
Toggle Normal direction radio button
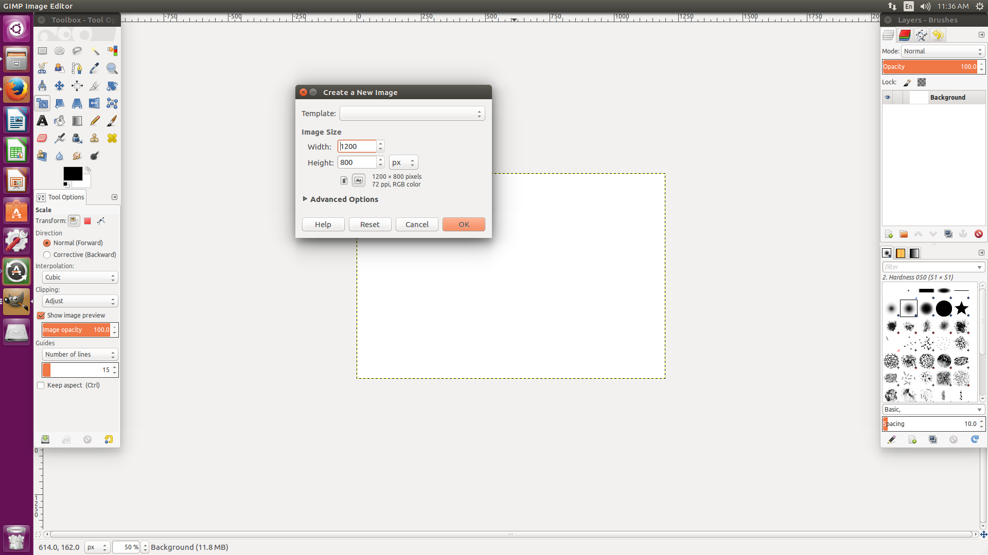coord(46,243)
